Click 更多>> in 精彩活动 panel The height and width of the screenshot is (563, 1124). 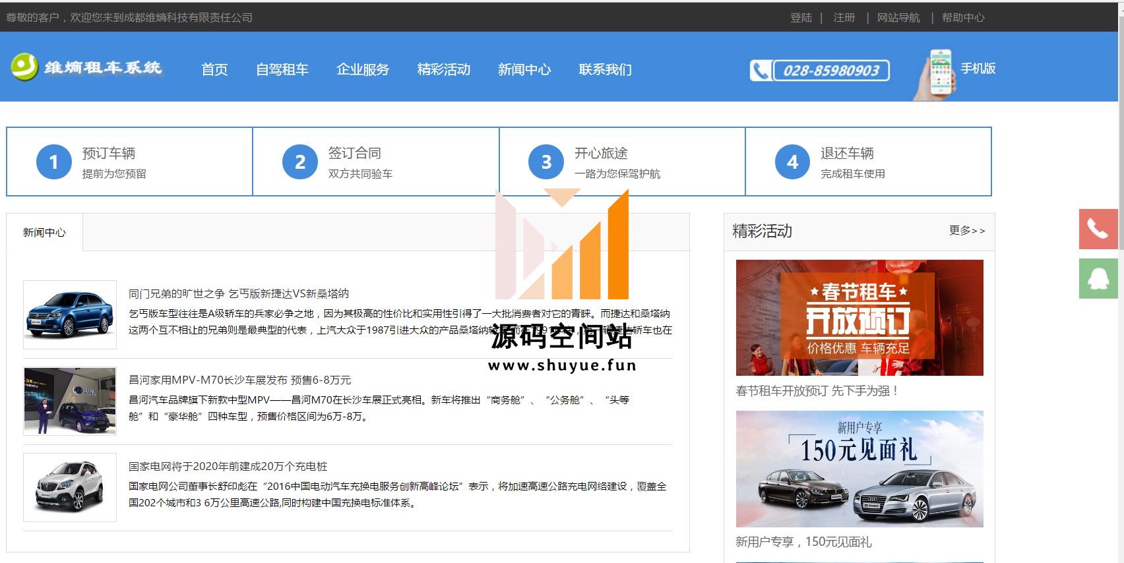(x=967, y=230)
